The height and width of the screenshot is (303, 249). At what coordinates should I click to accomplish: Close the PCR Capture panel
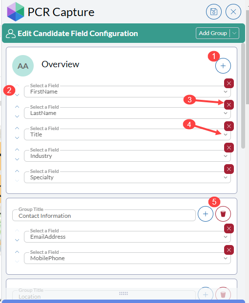(233, 12)
